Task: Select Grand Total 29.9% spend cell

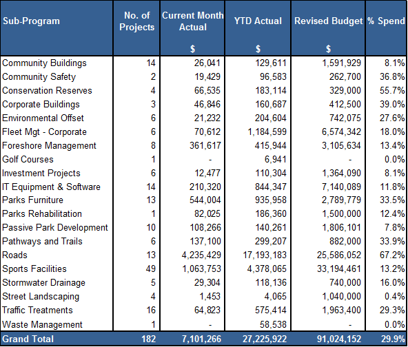Action: pos(393,339)
